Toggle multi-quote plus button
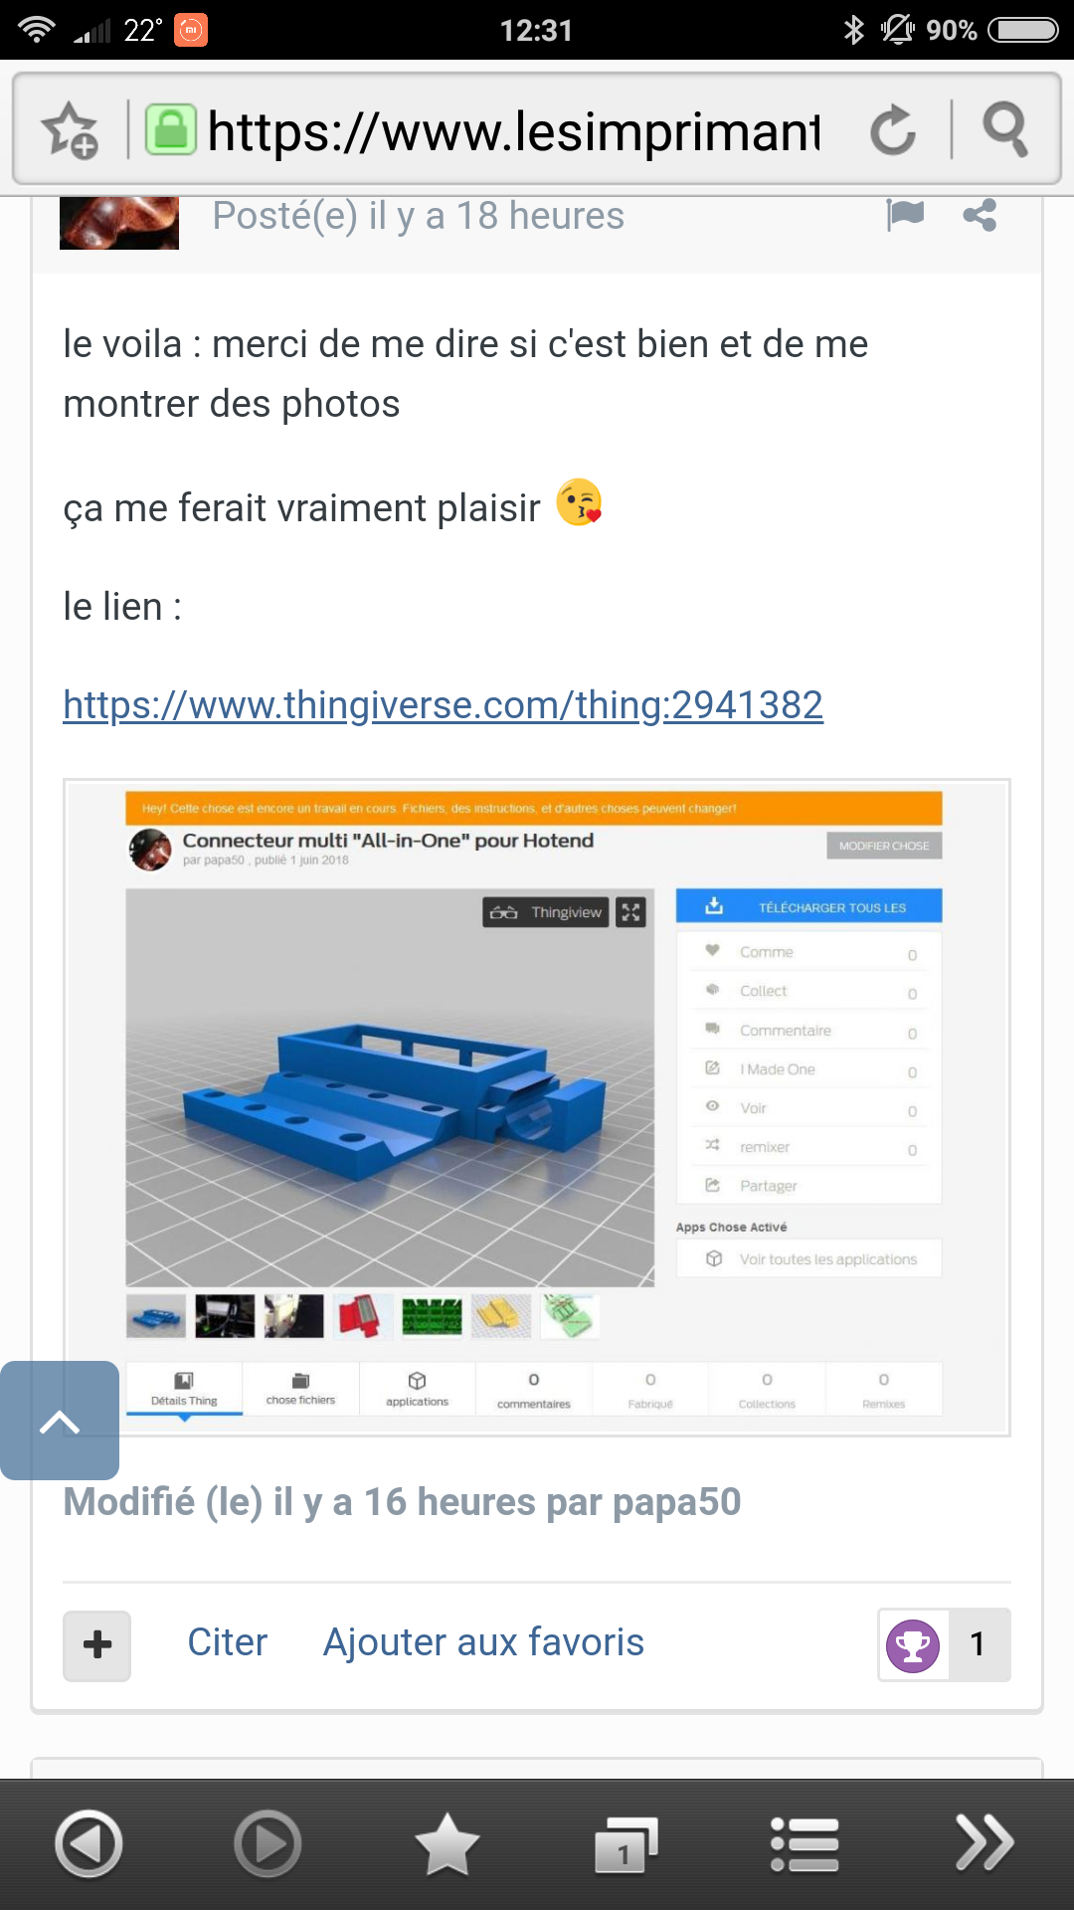1074x1910 pixels. tap(97, 1645)
